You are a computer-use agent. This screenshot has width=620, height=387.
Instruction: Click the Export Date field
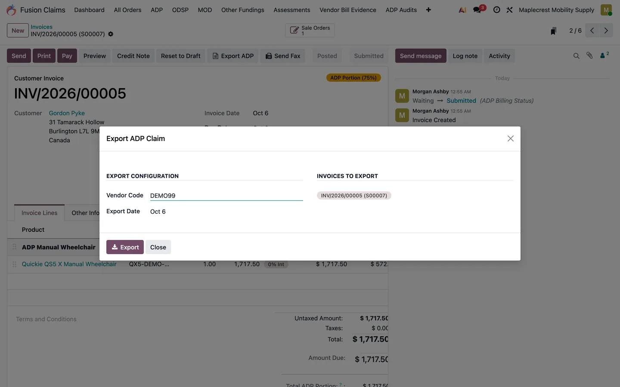click(x=226, y=212)
